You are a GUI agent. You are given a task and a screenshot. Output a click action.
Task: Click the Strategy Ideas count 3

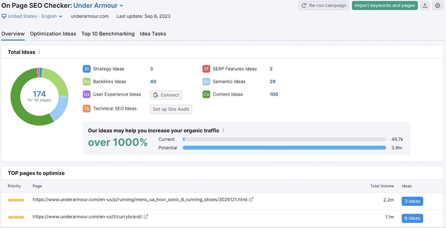(x=152, y=69)
